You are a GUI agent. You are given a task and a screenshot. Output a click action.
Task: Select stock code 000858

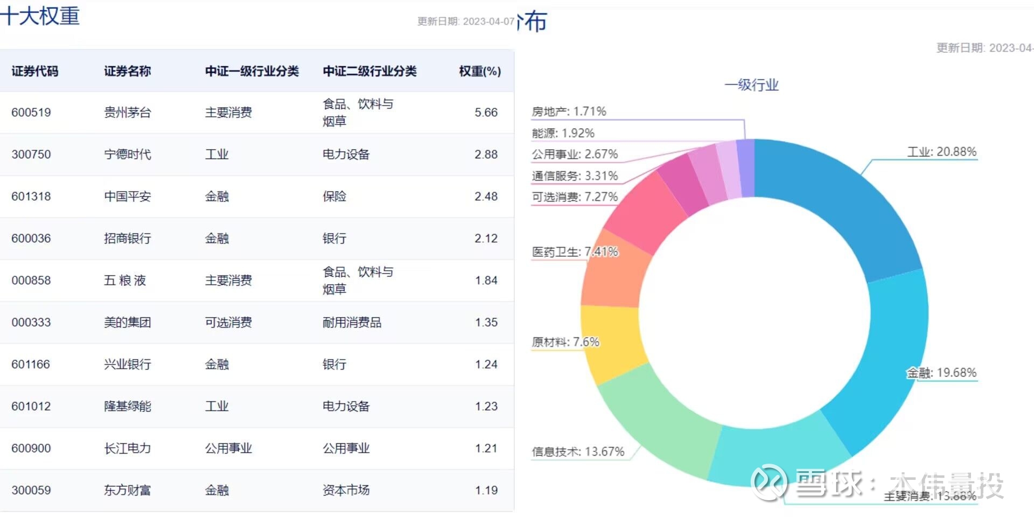pos(31,281)
